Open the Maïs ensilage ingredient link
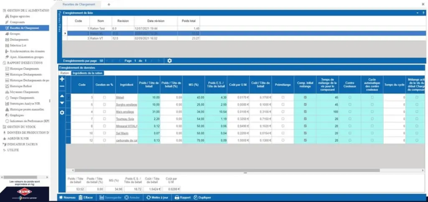The width and height of the screenshot is (428, 202). (125, 112)
